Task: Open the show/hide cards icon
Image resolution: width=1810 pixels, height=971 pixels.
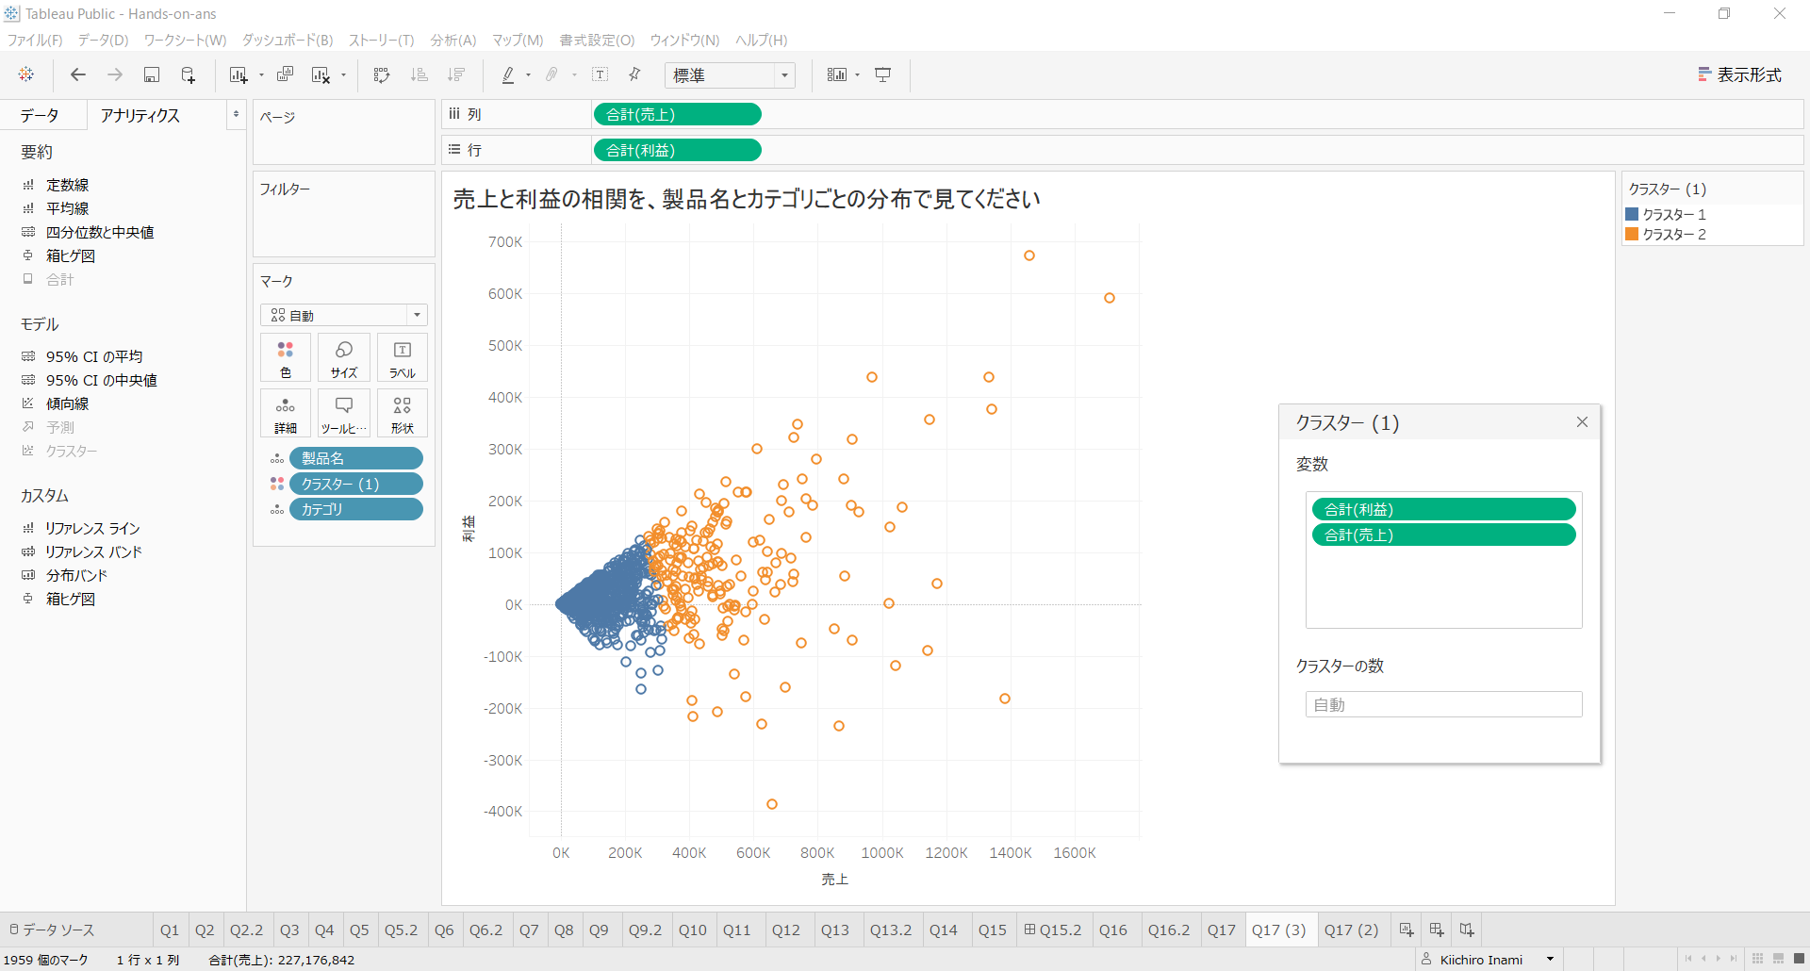Action: pos(836,74)
